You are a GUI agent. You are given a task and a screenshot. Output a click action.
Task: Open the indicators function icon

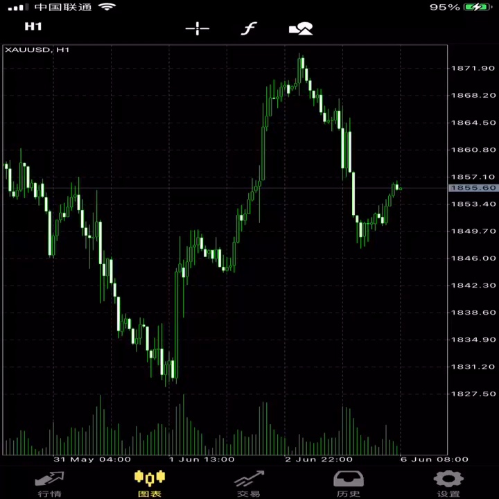tap(249, 28)
